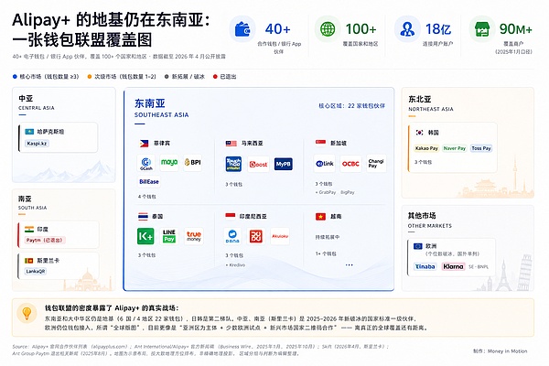Click the wallet icon beside 40+
The image size is (549, 366).
(x=242, y=29)
